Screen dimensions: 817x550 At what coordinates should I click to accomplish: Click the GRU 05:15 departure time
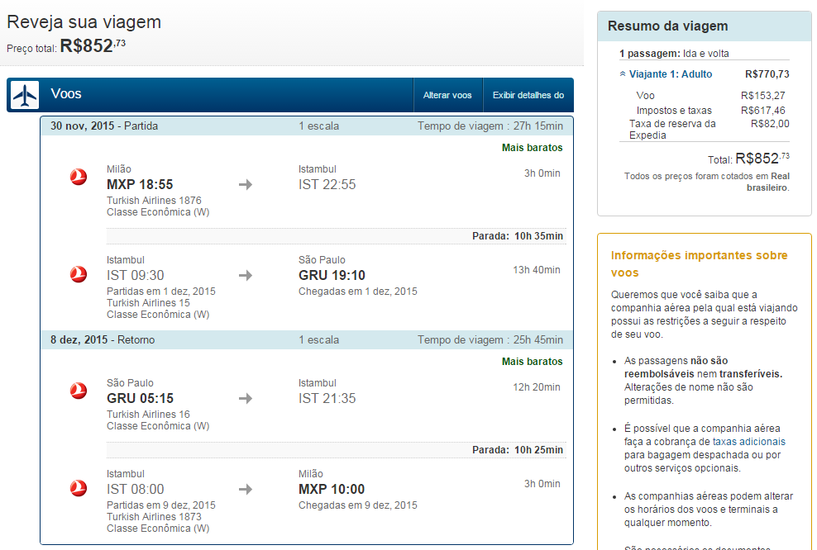pyautogui.click(x=140, y=399)
